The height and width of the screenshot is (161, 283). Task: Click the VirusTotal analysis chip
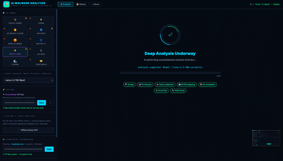point(161,90)
